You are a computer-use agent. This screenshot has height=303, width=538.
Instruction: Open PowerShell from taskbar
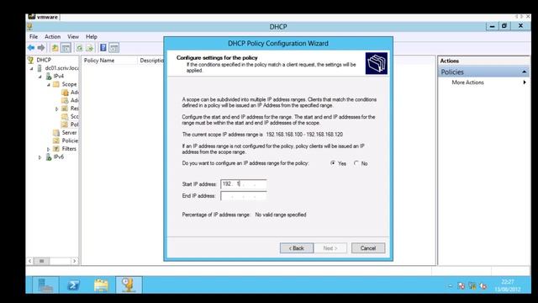pos(73,285)
